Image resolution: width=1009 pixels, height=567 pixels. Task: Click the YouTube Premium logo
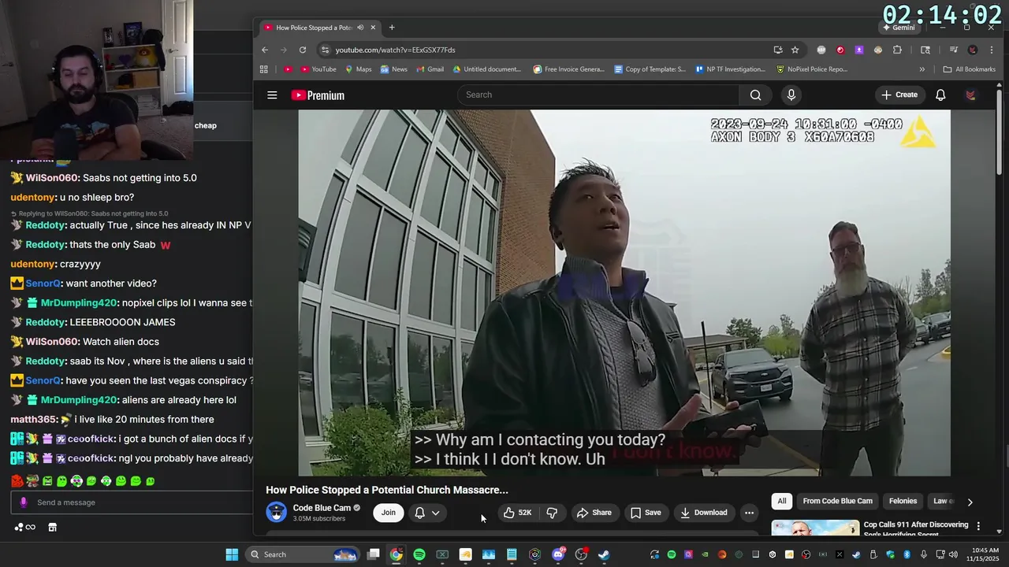point(318,95)
